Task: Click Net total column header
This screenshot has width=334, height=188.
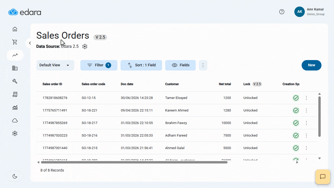Action: click(x=225, y=84)
